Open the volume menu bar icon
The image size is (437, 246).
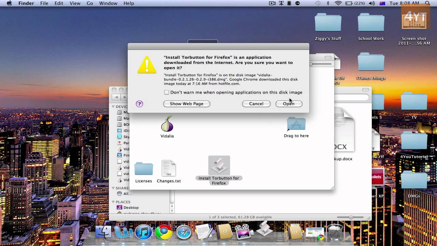click(x=372, y=3)
